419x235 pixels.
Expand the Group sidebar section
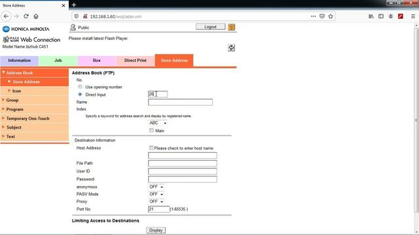click(35, 100)
